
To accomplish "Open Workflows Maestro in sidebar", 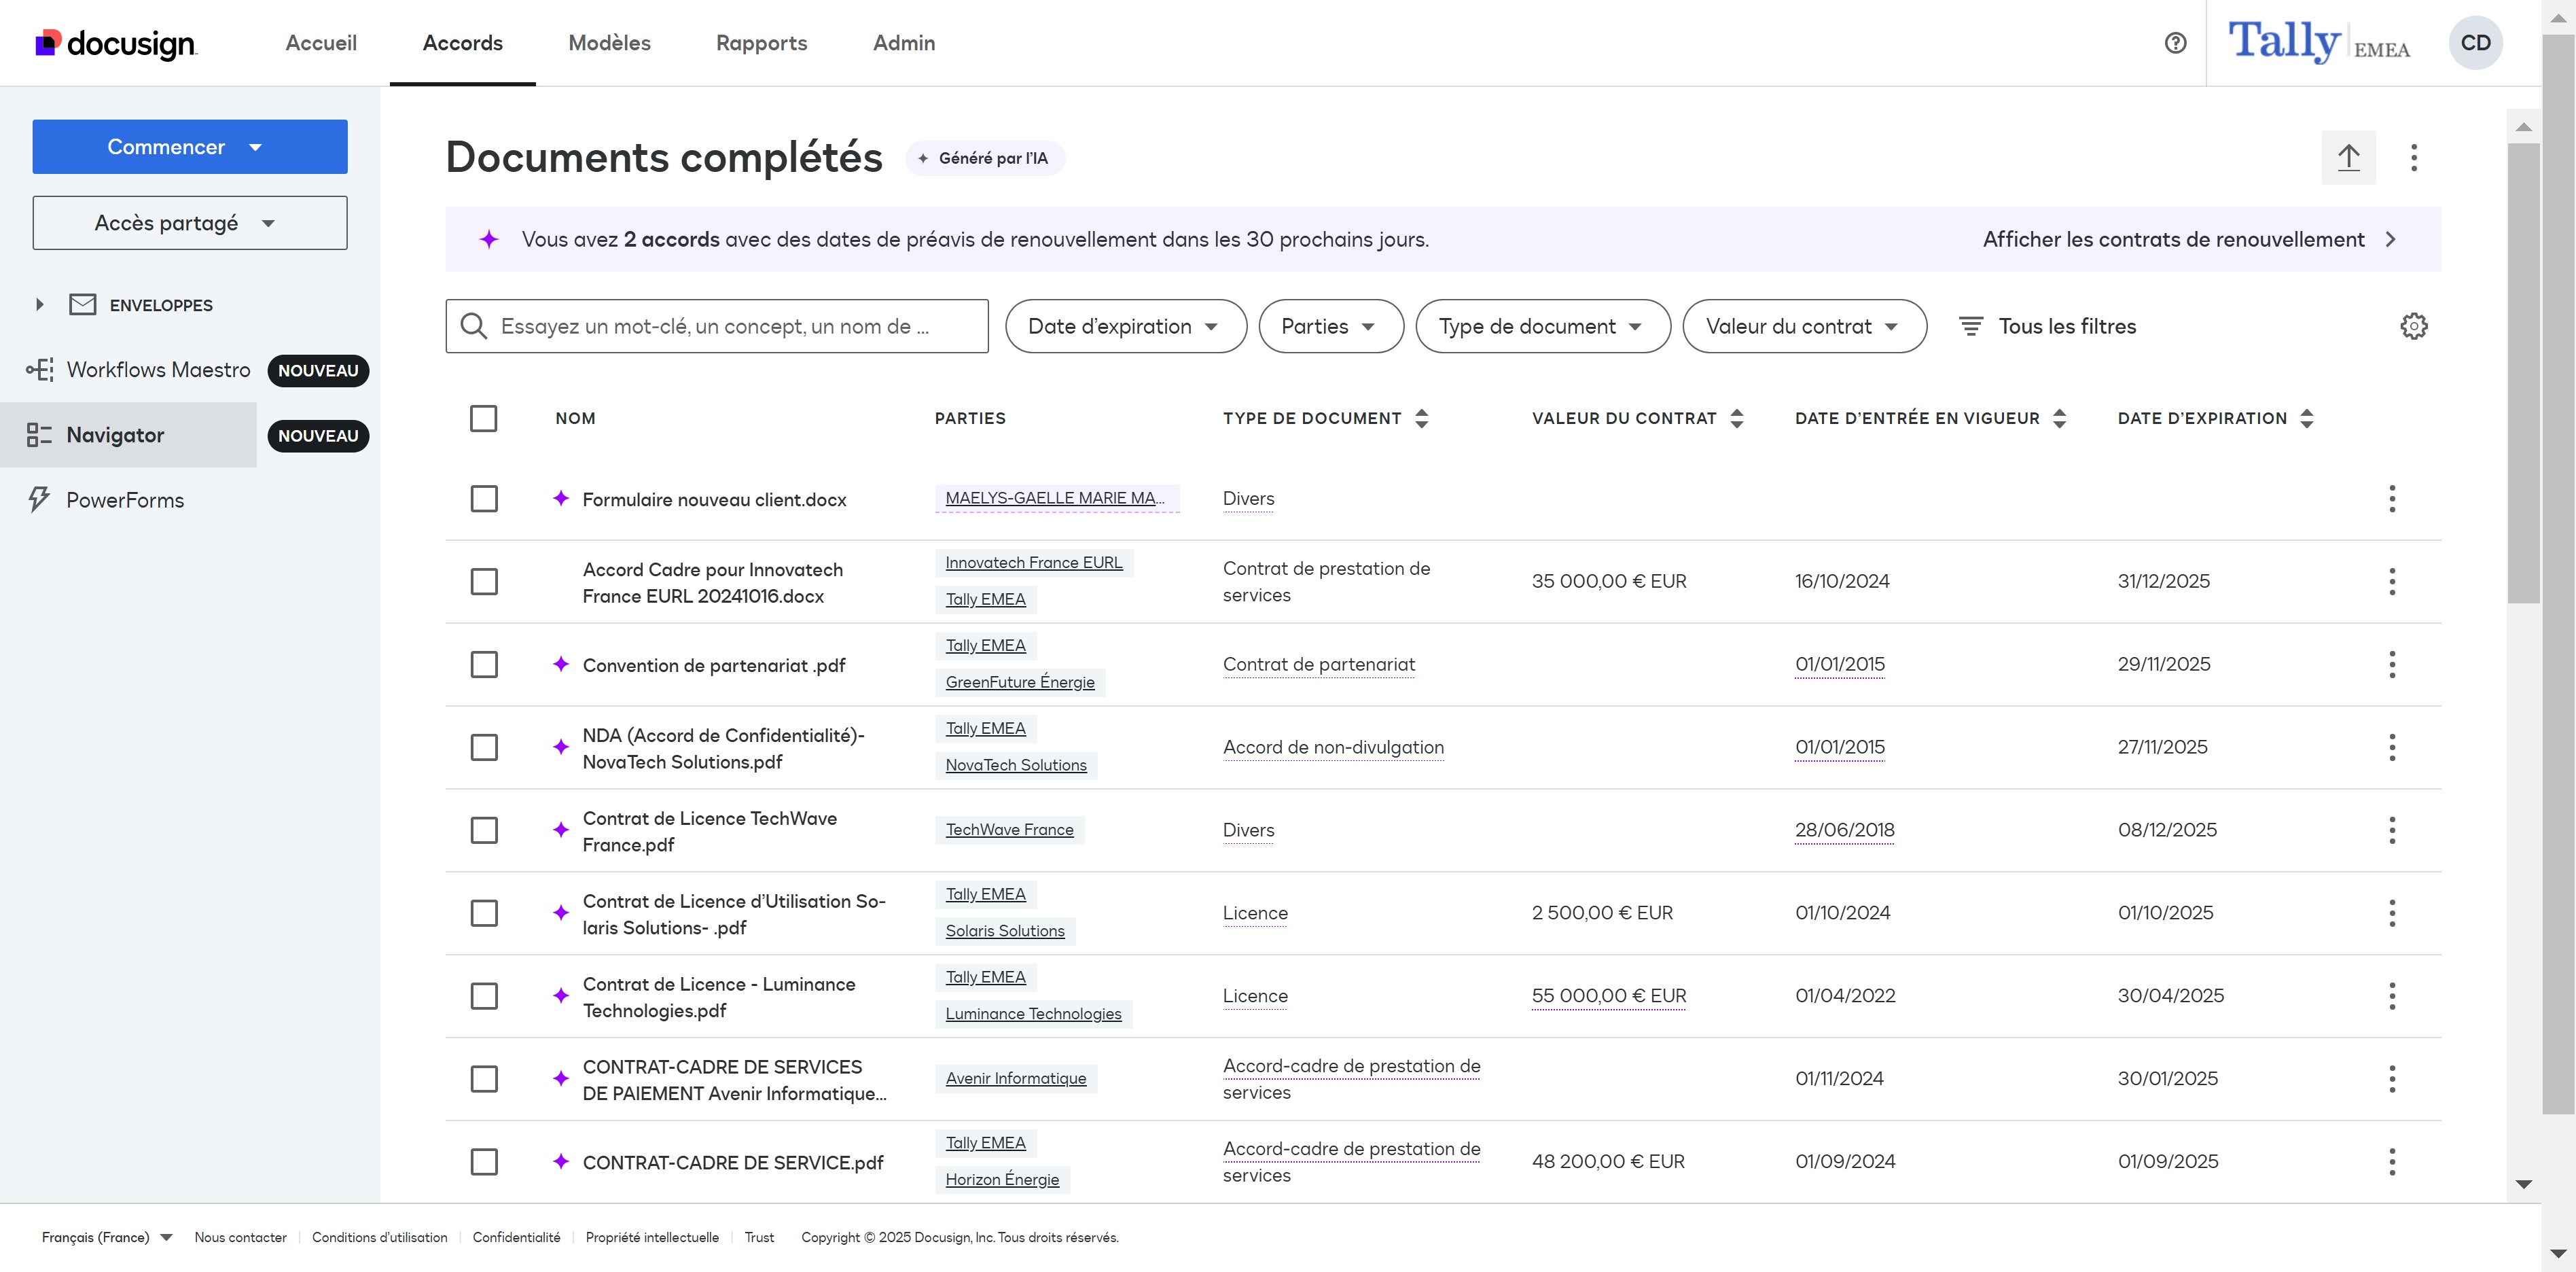I will (158, 370).
